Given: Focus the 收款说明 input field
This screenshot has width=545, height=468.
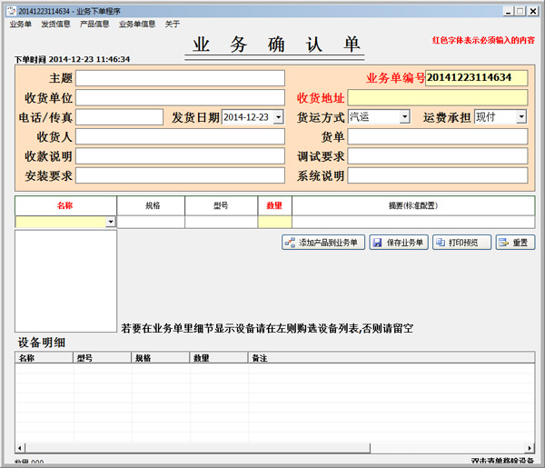Looking at the screenshot, I should 180,156.
